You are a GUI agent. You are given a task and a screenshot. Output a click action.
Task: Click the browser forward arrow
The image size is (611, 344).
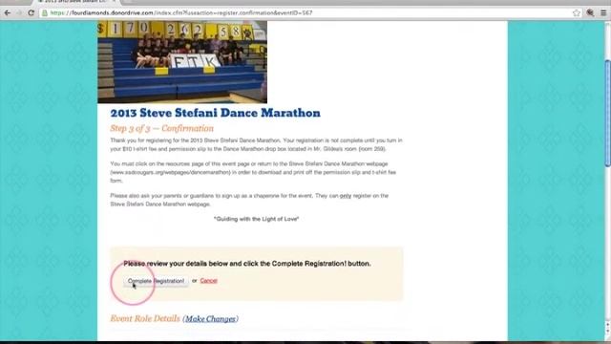coord(19,12)
